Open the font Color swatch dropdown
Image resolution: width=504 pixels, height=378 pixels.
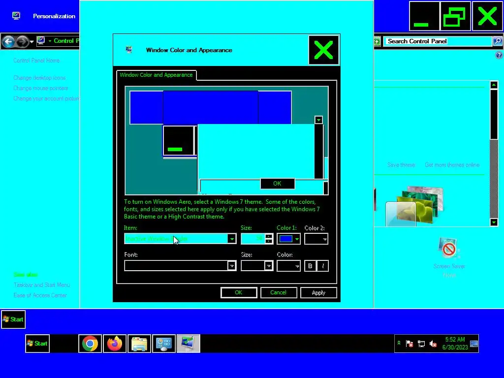coord(288,266)
